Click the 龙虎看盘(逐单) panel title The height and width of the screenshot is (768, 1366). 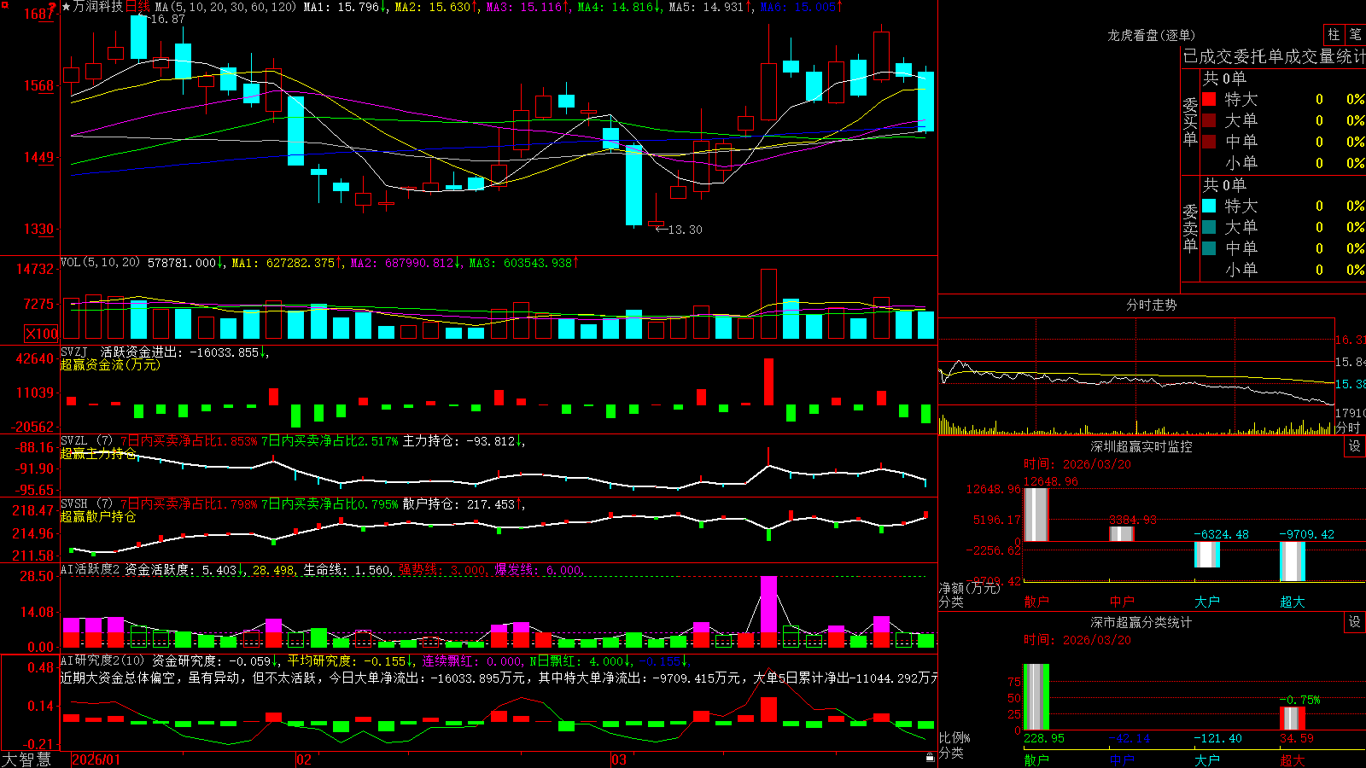[x=1151, y=35]
